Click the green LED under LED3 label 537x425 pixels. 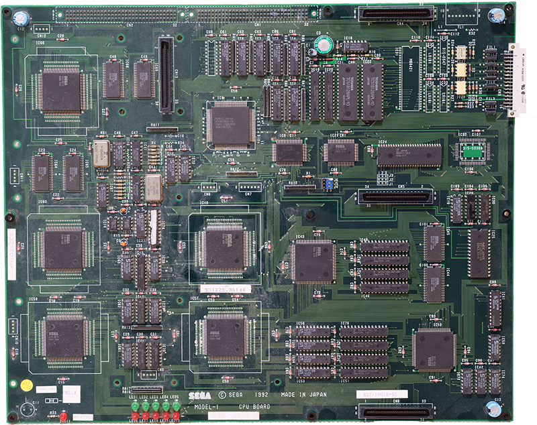click(x=156, y=406)
